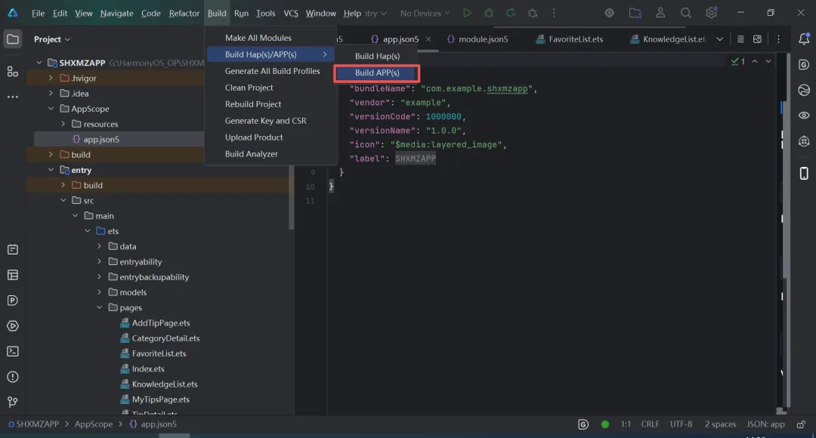Open the more tool windows ellipsis
The height and width of the screenshot is (438, 816).
tap(13, 97)
